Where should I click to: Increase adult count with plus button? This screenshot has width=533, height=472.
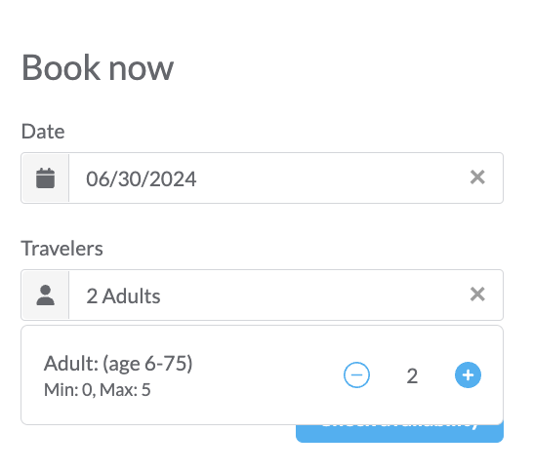pos(468,375)
